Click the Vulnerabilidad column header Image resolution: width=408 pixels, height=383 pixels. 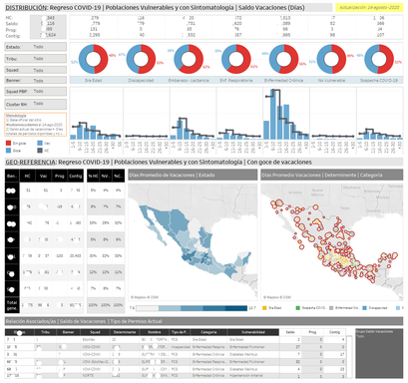click(253, 332)
